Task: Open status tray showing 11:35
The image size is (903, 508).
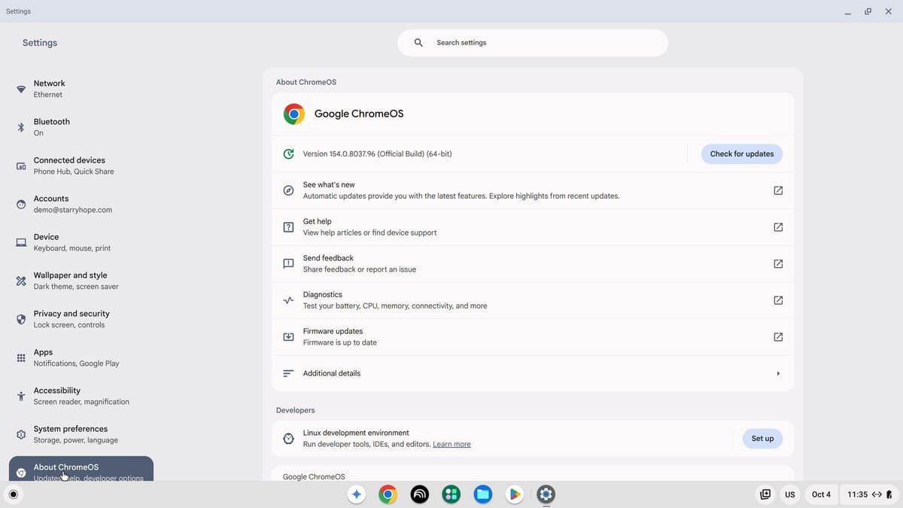Action: [x=869, y=494]
